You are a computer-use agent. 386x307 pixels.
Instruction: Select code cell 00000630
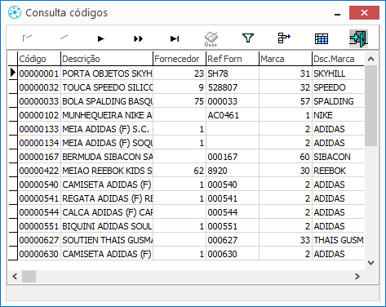[39, 254]
